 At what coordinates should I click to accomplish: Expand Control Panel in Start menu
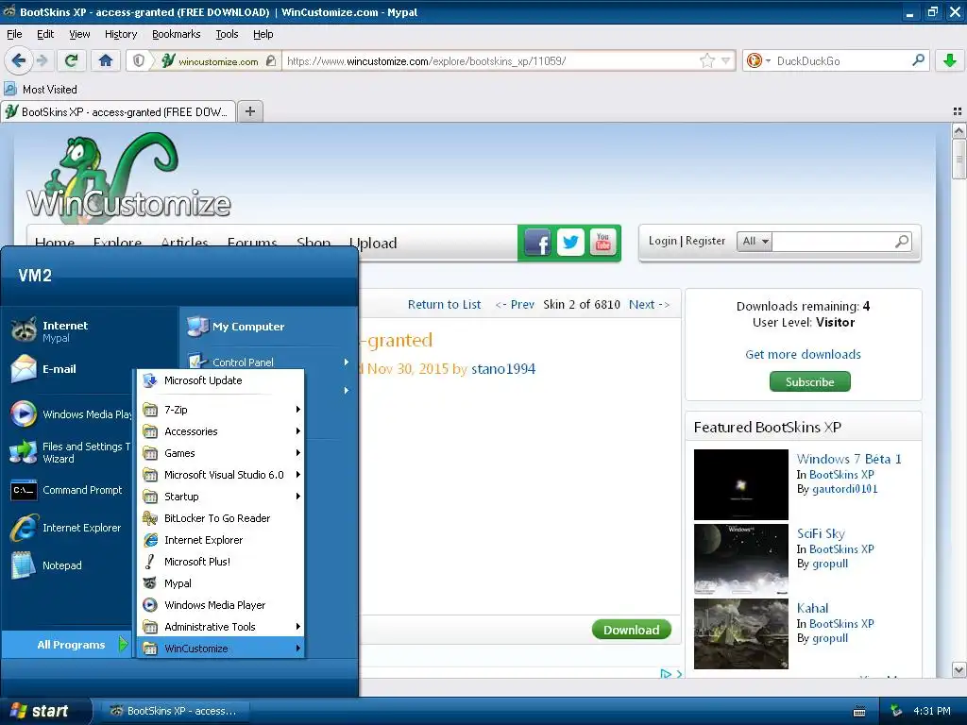268,362
